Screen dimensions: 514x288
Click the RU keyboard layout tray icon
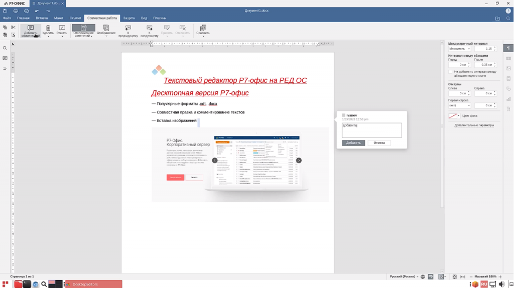[x=484, y=284]
